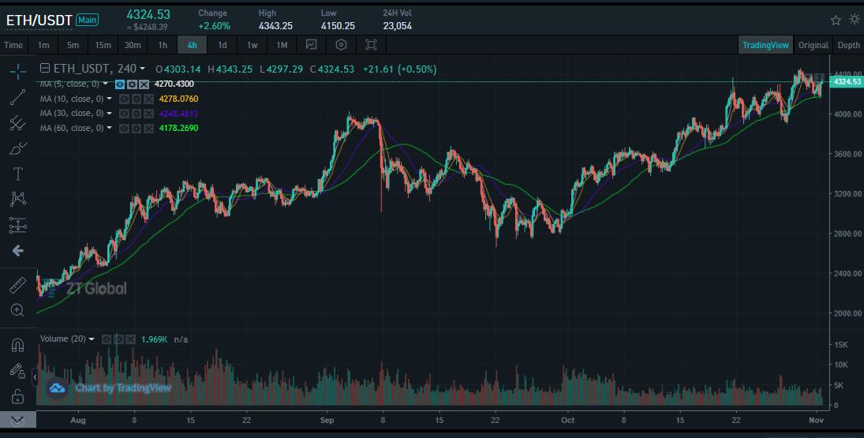
Task: Expand the MA (10, close, 0) dropdown
Action: coord(110,99)
